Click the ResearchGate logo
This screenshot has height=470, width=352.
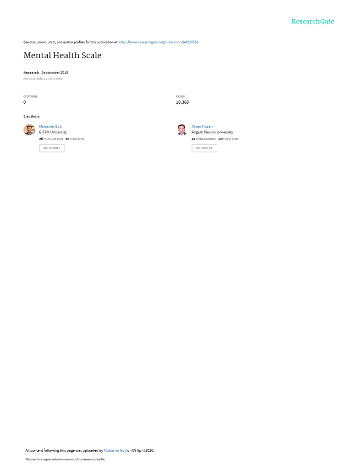pyautogui.click(x=313, y=21)
